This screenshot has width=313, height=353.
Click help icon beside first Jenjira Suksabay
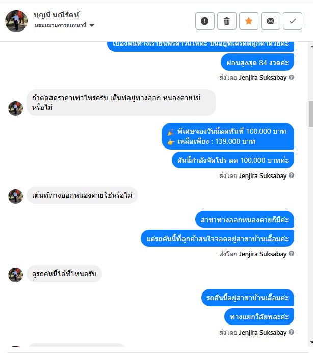pos(292,77)
